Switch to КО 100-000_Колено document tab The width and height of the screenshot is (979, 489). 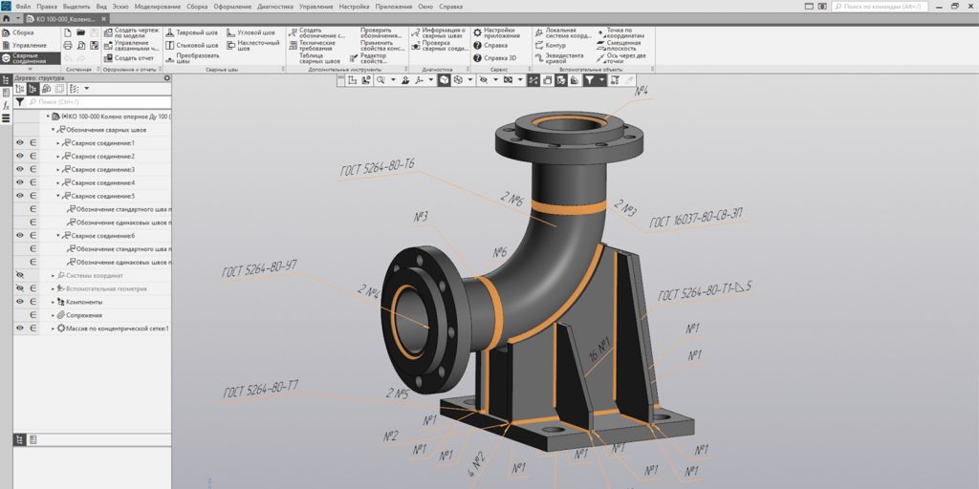[x=65, y=19]
